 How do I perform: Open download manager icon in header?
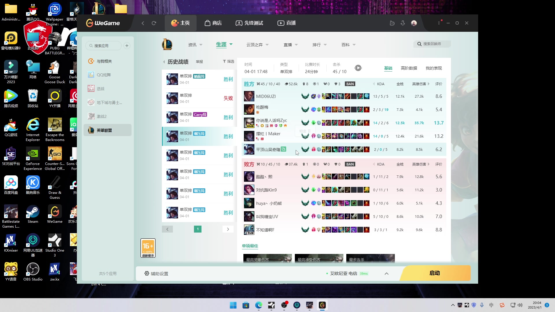pos(403,23)
